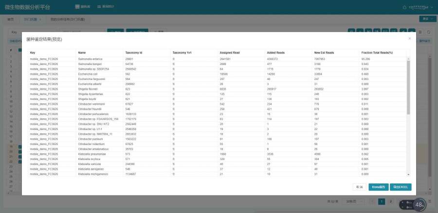This screenshot has height=213, width=438.
Task: Go to page 2 in background pagination
Action: (x=390, y=201)
